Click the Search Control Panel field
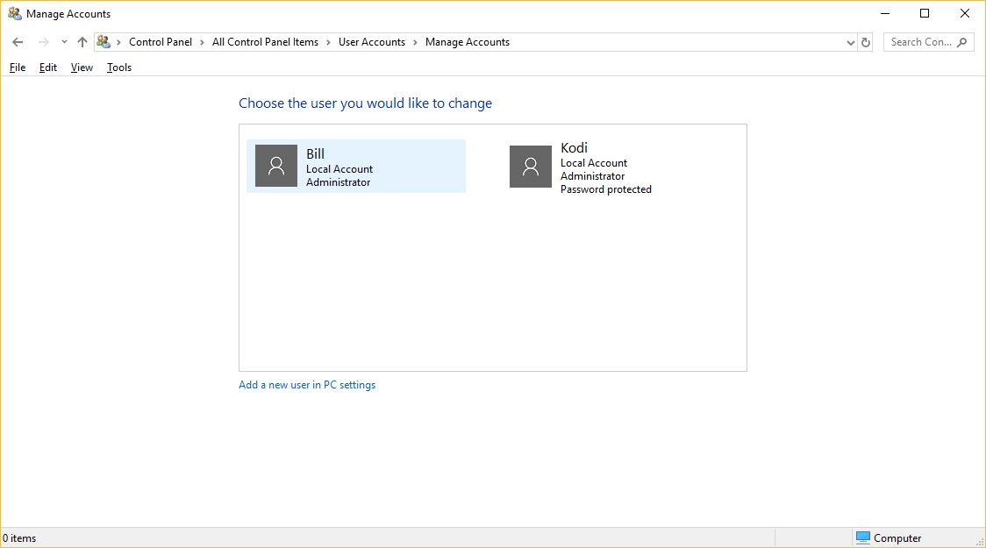This screenshot has height=548, width=986. tap(919, 42)
